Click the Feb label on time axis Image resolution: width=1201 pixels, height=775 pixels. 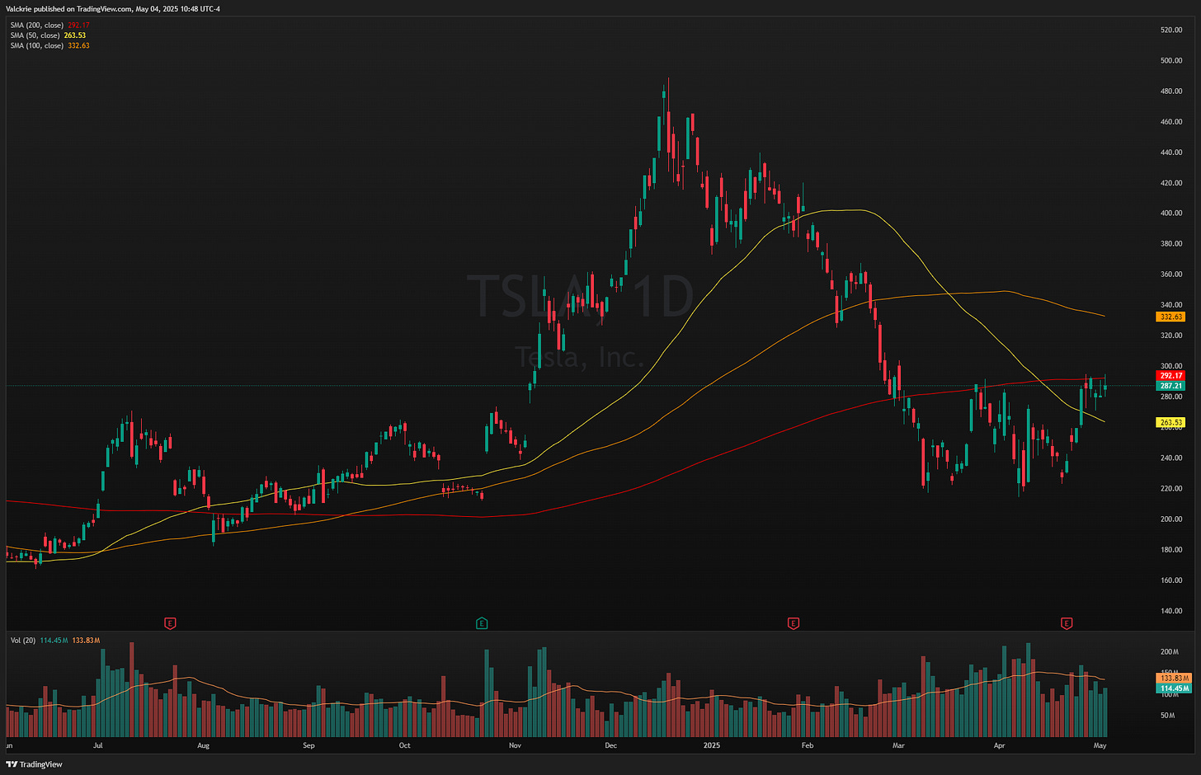point(808,745)
